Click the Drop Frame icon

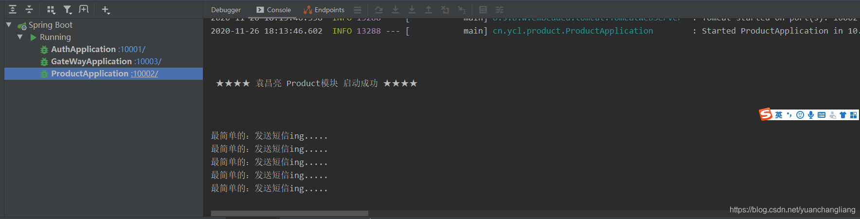445,10
